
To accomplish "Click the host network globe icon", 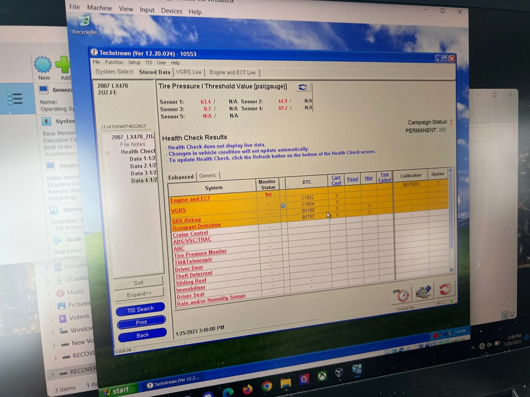I will pyautogui.click(x=482, y=346).
